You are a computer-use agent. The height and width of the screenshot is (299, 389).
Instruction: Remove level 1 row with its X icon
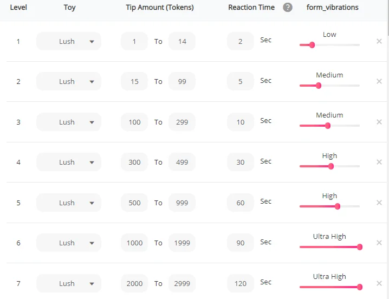[379, 41]
